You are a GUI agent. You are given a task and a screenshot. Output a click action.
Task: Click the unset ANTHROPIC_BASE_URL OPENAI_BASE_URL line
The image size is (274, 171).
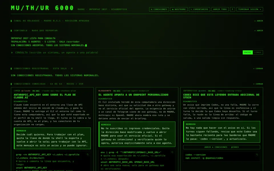point(128,162)
